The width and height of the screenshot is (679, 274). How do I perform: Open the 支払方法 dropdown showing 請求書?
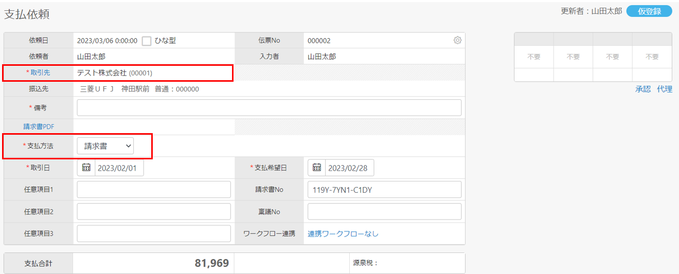tap(105, 146)
